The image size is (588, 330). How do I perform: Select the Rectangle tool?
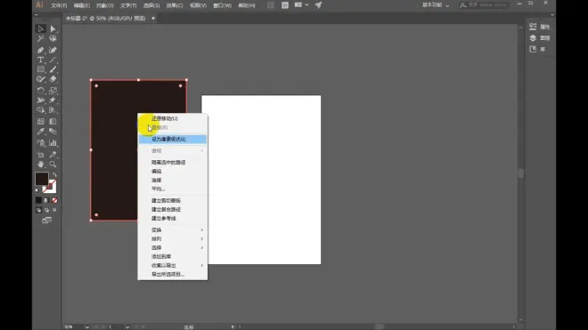tap(41, 69)
